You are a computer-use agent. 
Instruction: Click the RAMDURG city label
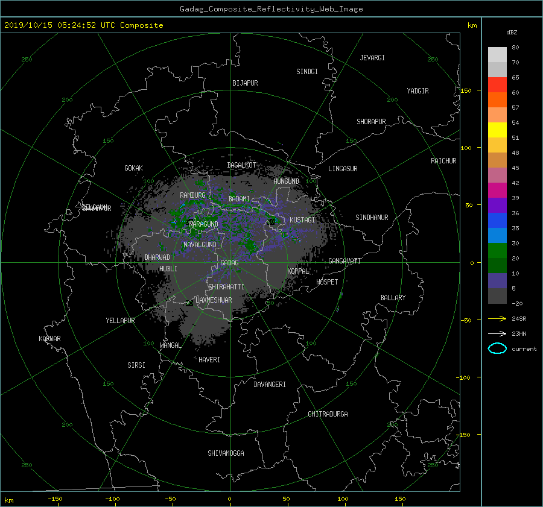coord(192,195)
